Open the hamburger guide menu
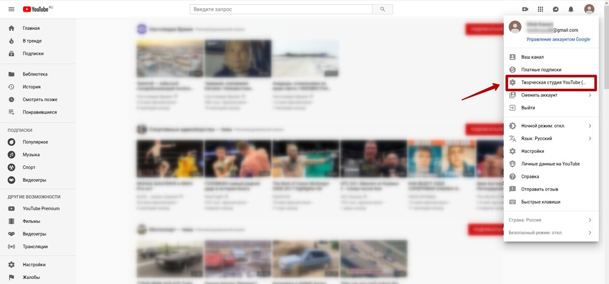 coord(11,9)
